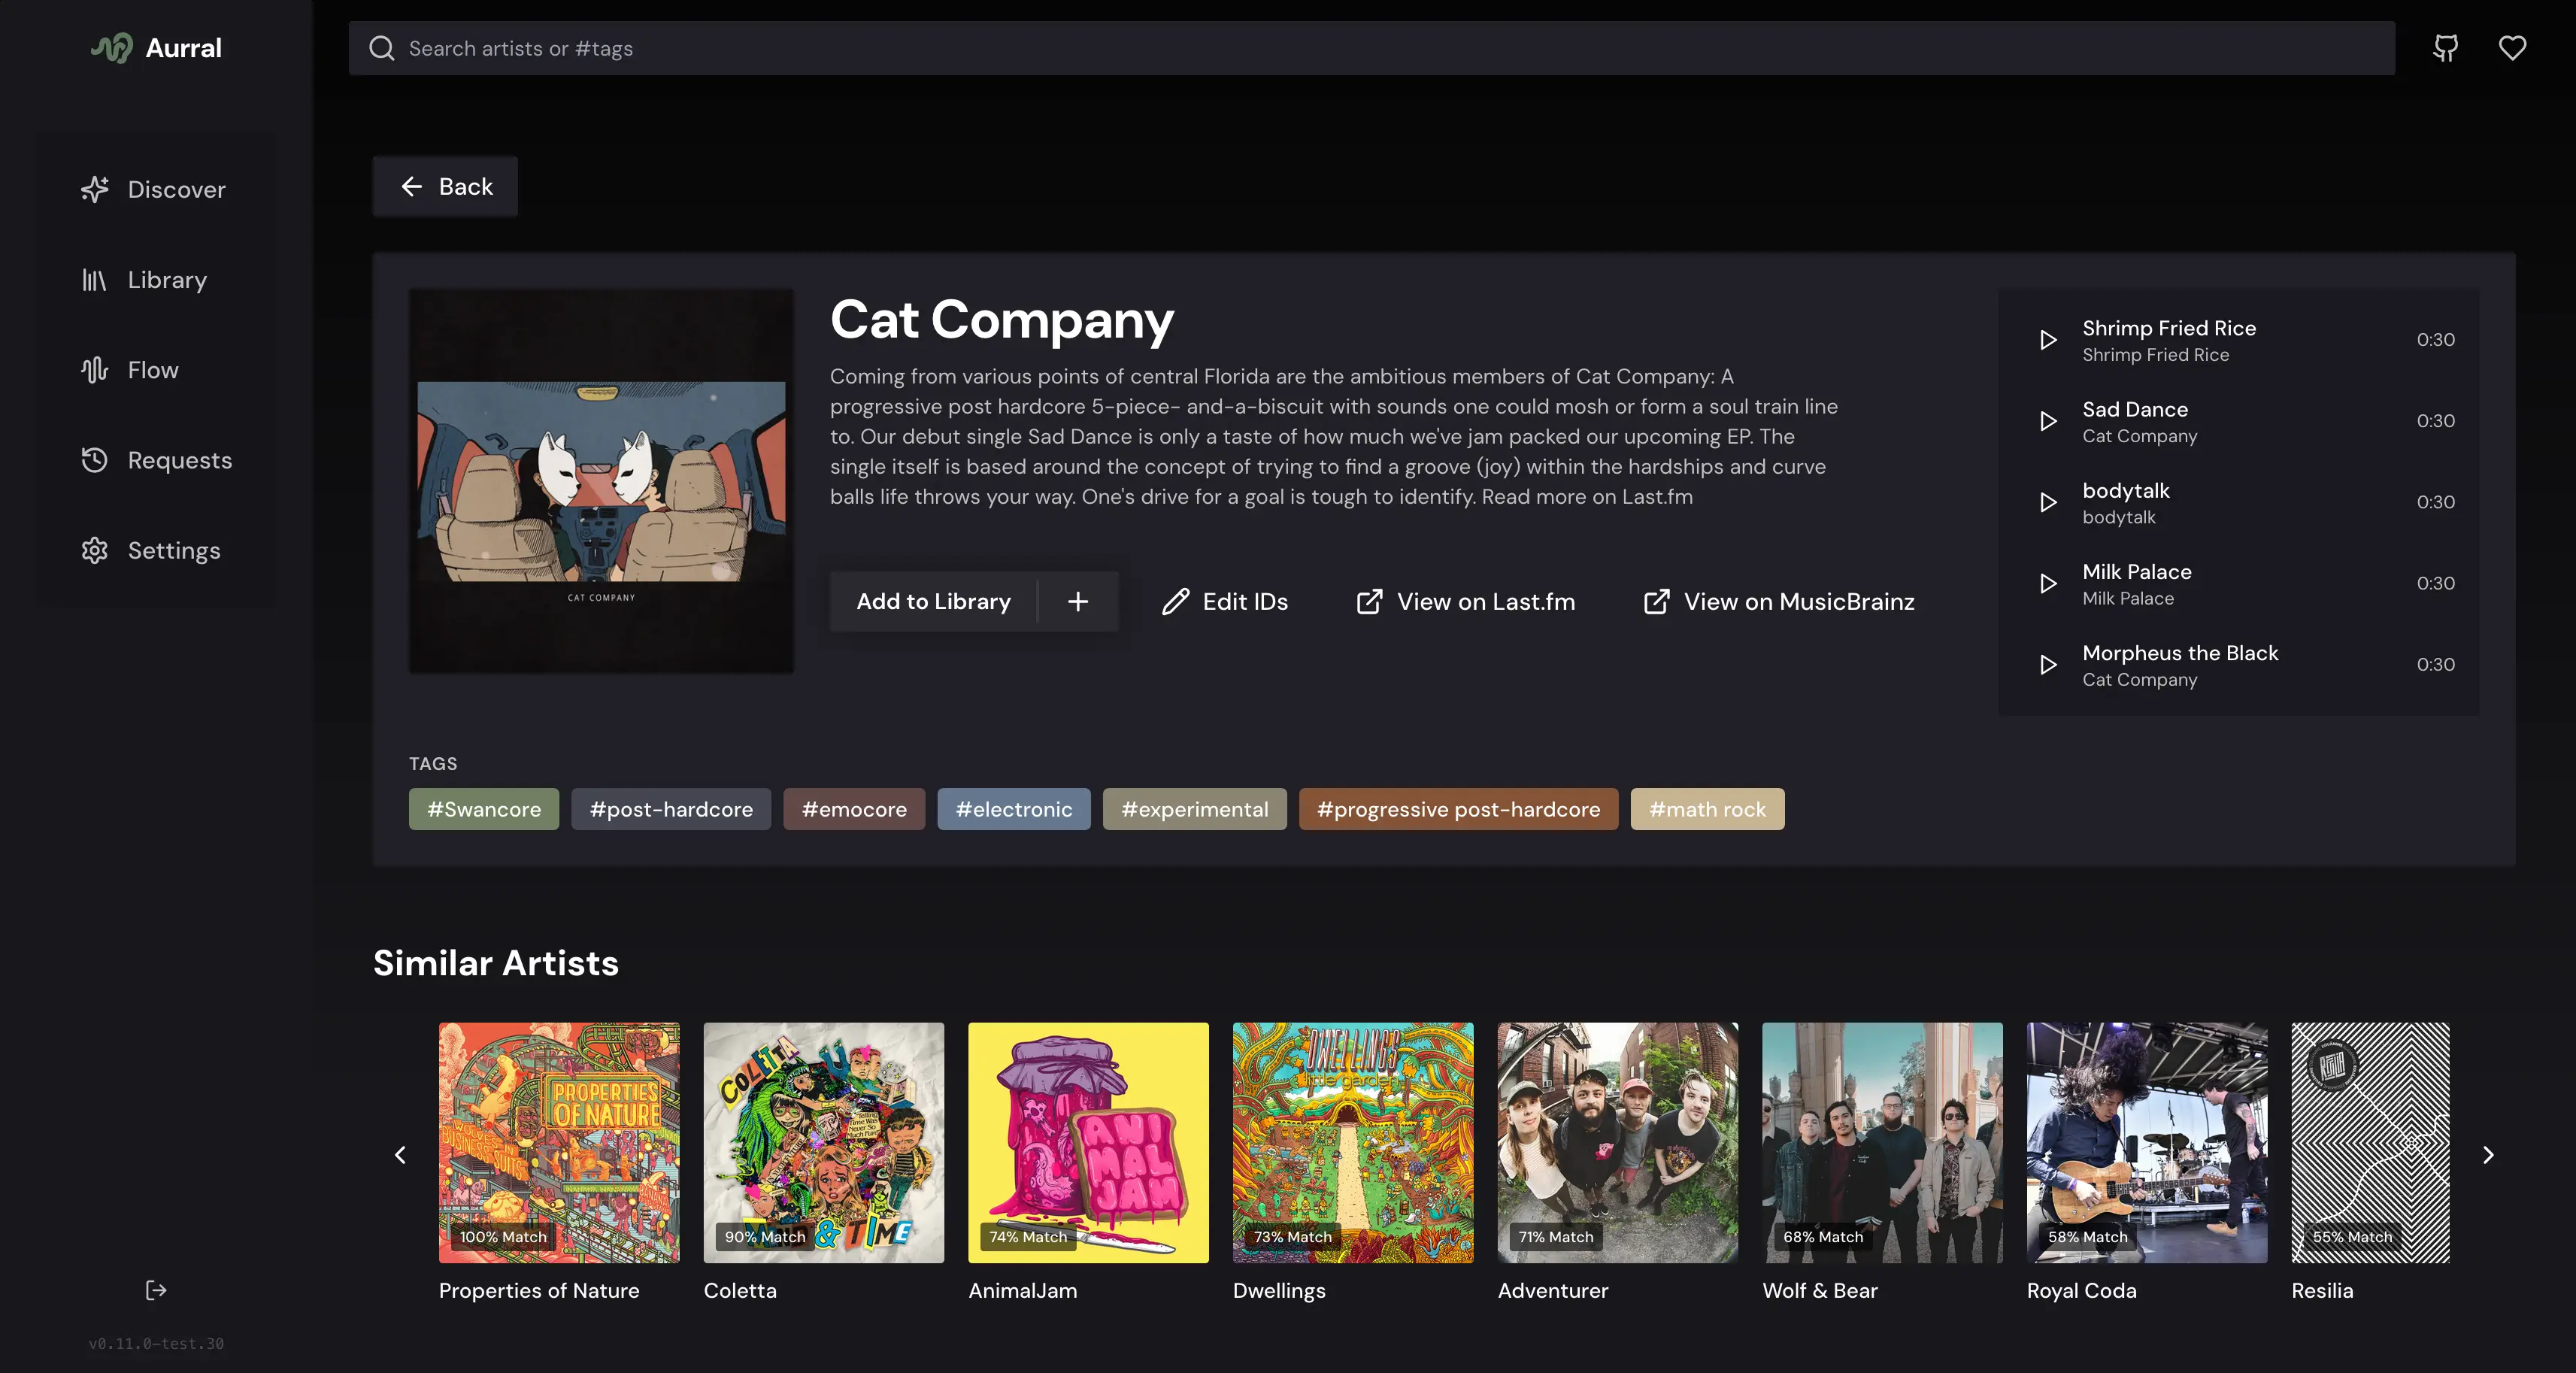Play the Shrimp Fried Rice preview
The width and height of the screenshot is (2576, 1373).
pos(2048,340)
